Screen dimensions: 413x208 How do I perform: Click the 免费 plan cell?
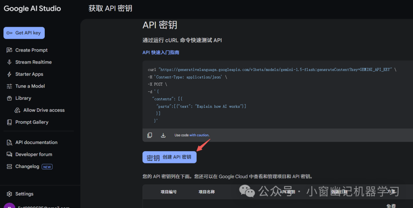point(391,206)
